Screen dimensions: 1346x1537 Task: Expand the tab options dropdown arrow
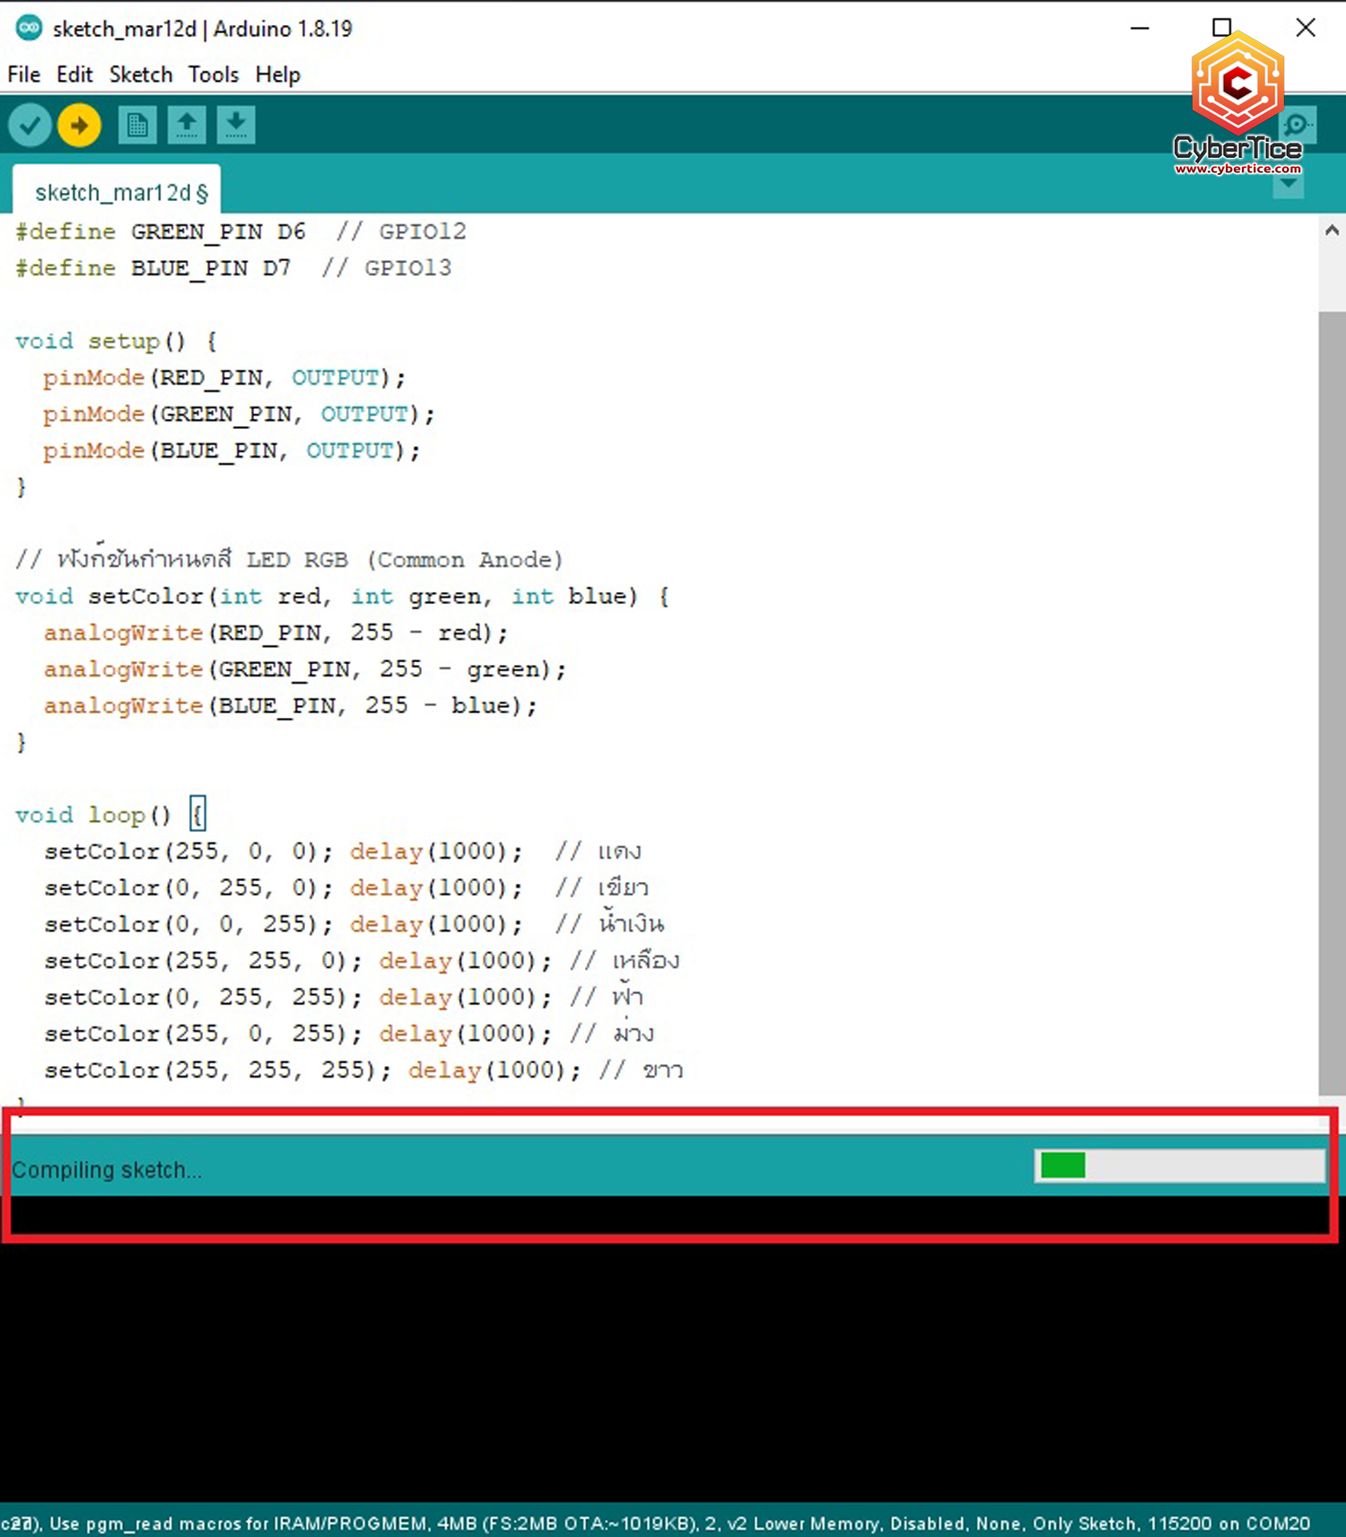(x=1289, y=185)
